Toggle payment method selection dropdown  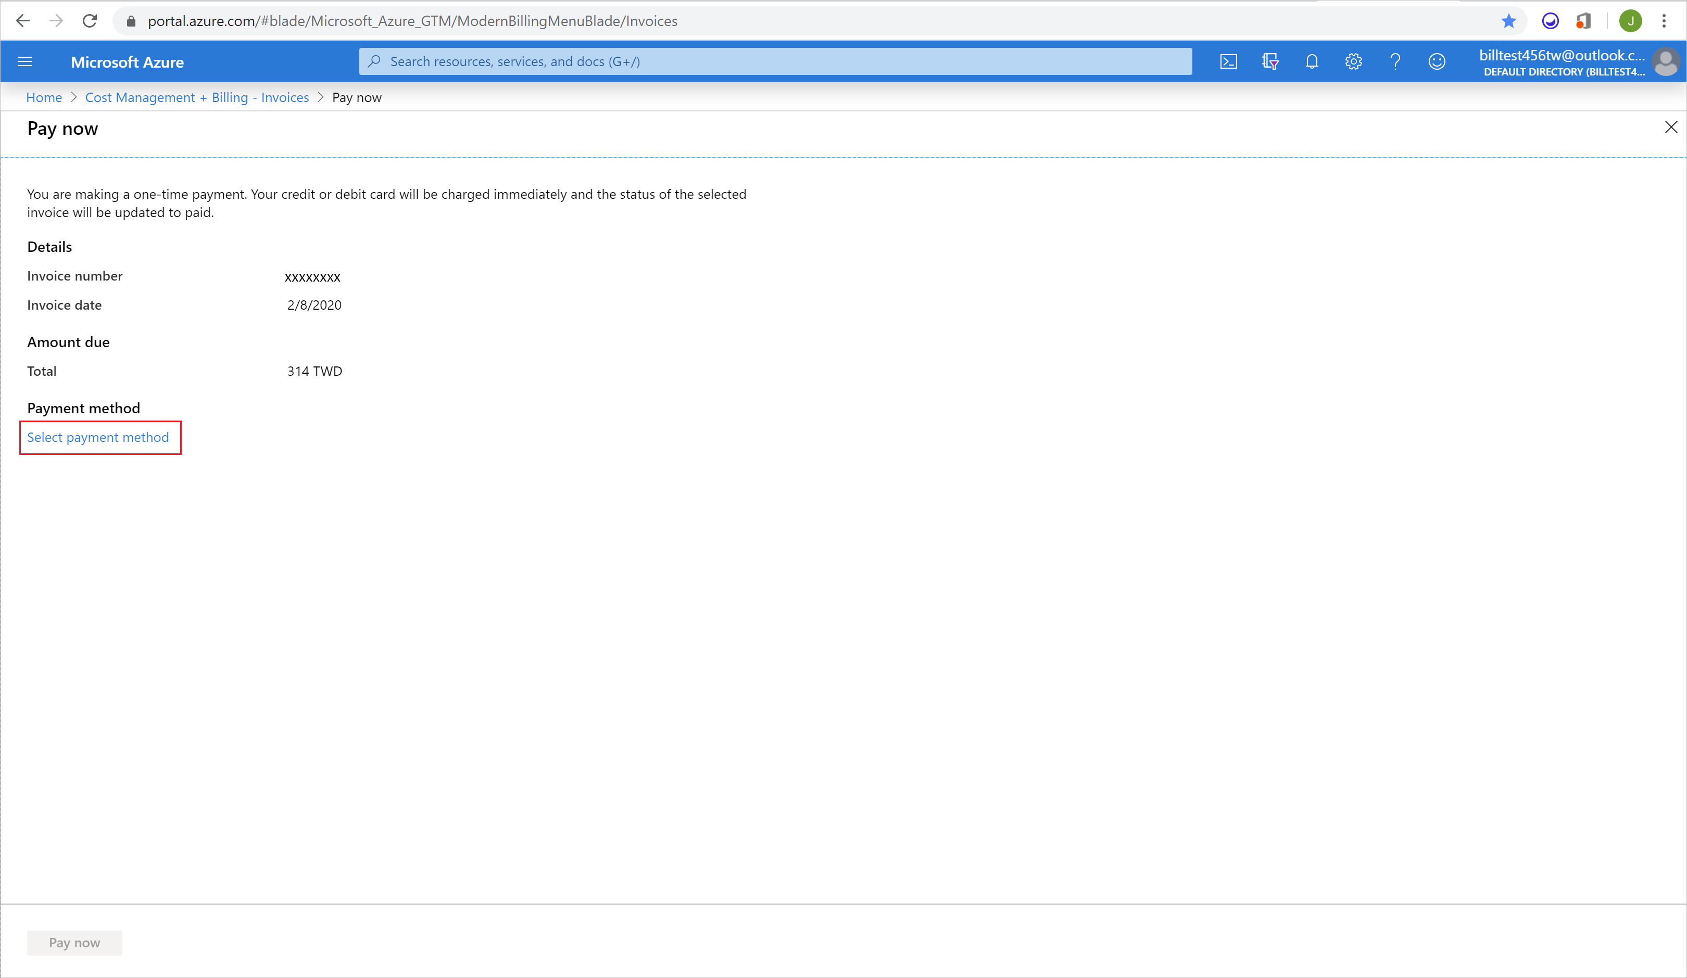(99, 436)
